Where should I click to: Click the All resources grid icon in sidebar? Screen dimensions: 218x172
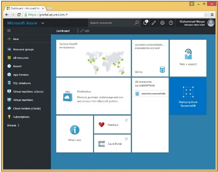[9, 58]
